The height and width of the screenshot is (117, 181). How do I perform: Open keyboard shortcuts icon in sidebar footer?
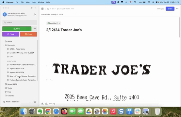click(35, 102)
